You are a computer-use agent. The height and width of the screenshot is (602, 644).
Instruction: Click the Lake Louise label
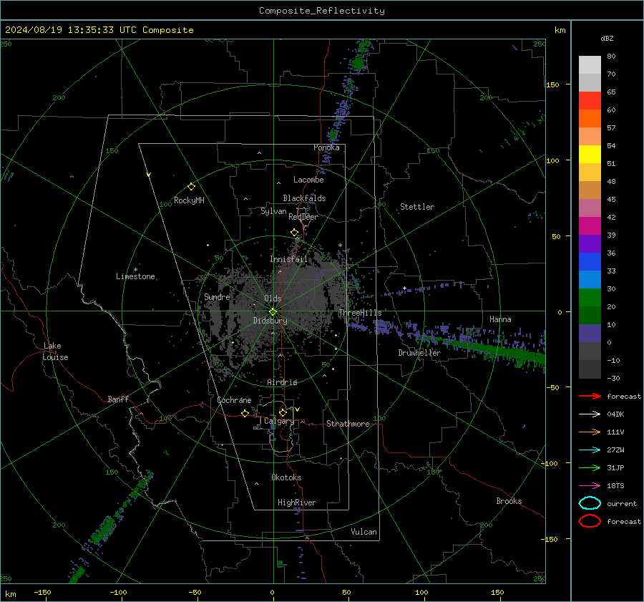tap(55, 351)
